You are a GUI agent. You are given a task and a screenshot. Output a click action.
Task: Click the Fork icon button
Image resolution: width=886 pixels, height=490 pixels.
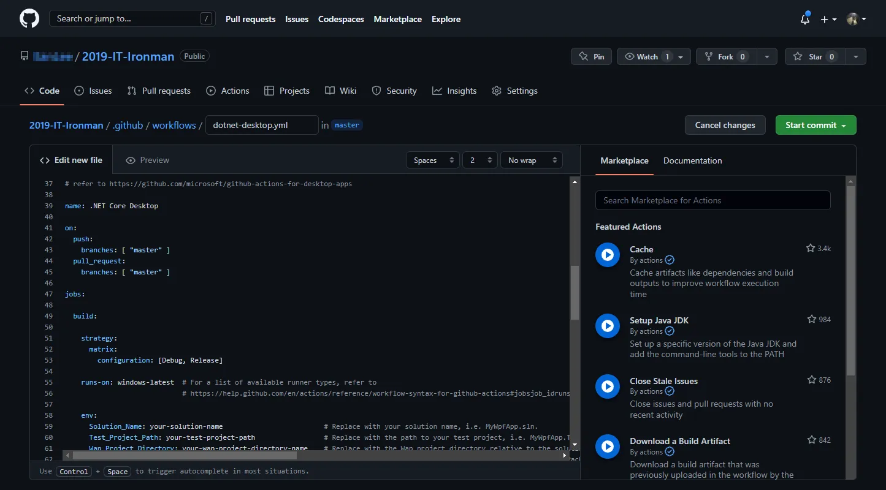tap(709, 56)
